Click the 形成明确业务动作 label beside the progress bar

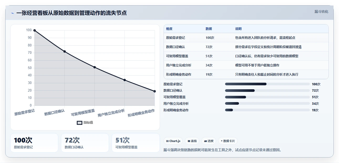coord(176,110)
